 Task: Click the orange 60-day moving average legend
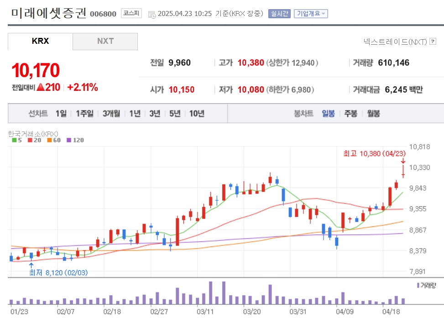pos(54,140)
